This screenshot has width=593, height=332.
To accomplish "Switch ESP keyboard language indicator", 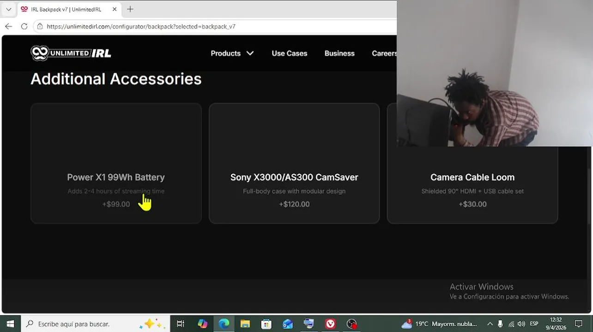I will click(534, 324).
